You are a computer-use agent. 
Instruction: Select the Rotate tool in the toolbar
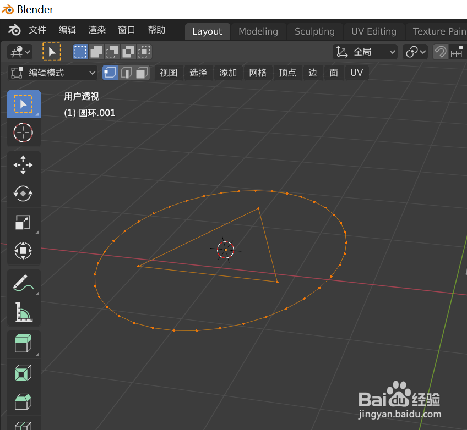pos(23,194)
